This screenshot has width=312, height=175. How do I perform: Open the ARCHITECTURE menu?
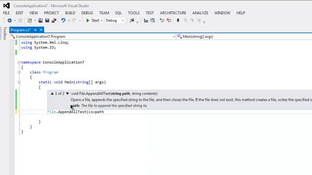(173, 13)
